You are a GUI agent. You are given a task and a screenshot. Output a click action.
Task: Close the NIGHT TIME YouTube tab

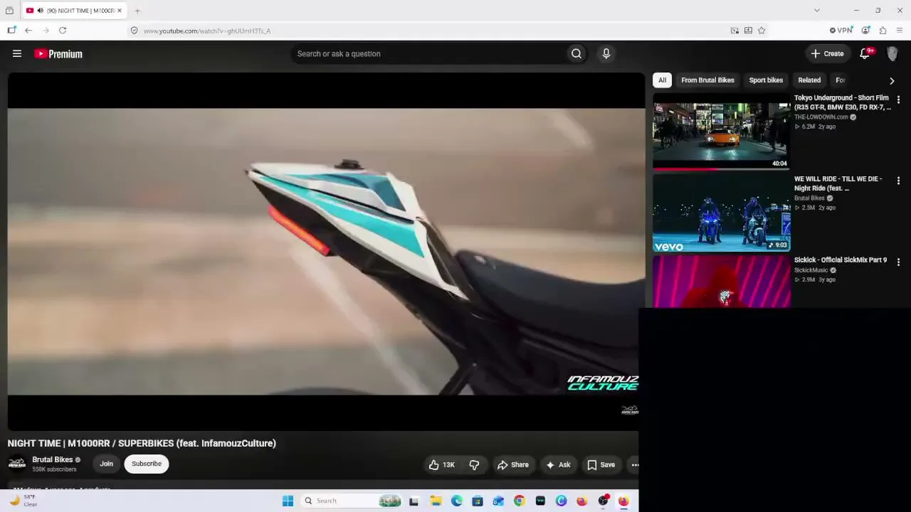[120, 11]
